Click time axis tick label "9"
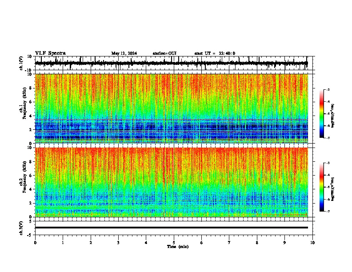352x272 pixels. click(x=284, y=243)
